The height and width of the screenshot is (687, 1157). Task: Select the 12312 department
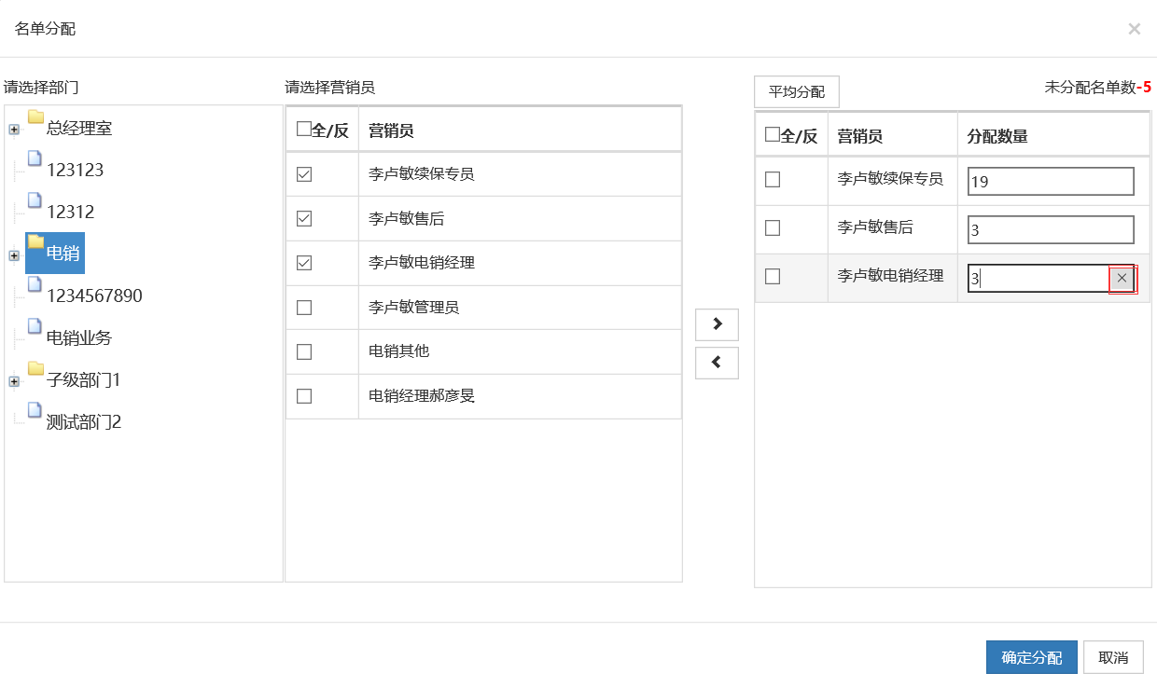[70, 213]
